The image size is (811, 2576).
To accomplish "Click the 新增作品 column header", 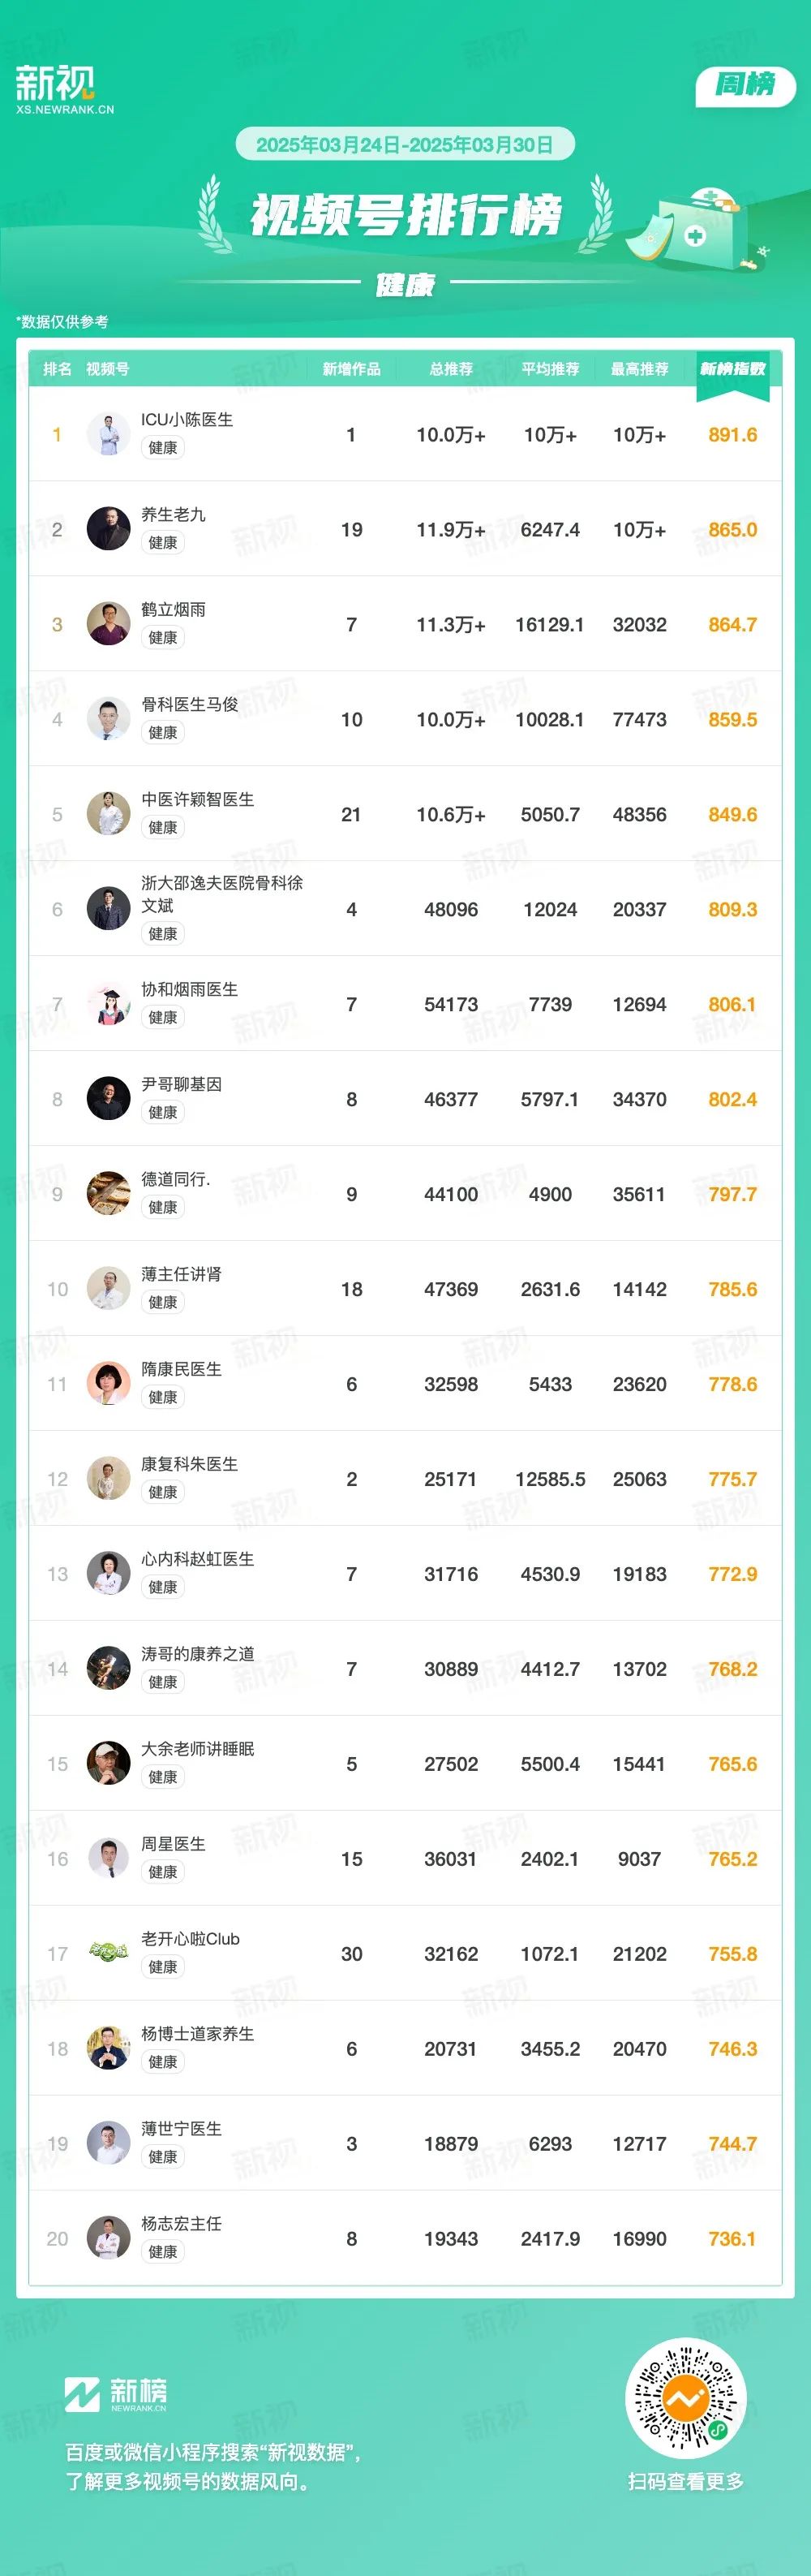I will click(x=351, y=369).
